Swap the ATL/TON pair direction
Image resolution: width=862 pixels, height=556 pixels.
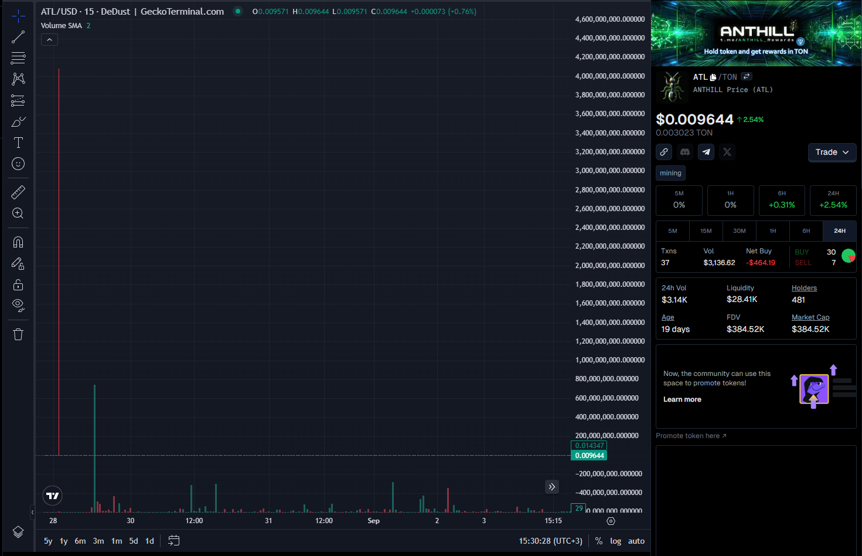click(746, 77)
